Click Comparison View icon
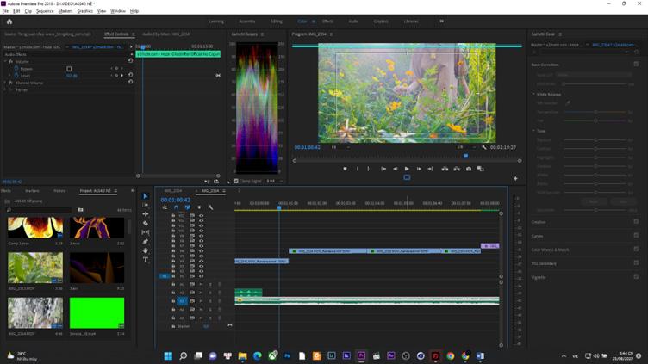The image size is (648, 364). [x=480, y=169]
